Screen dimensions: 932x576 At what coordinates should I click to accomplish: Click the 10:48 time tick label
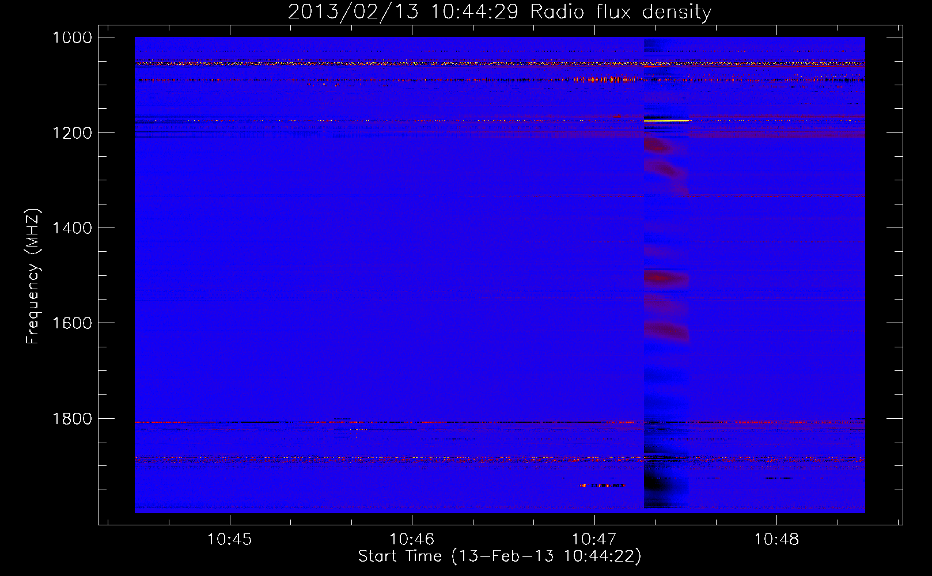pos(776,540)
